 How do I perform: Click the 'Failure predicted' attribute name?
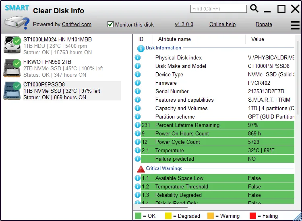click(175, 159)
